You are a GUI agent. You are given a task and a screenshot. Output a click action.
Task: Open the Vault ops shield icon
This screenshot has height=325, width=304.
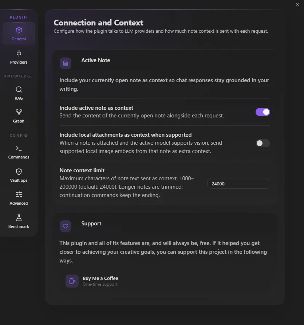(19, 172)
